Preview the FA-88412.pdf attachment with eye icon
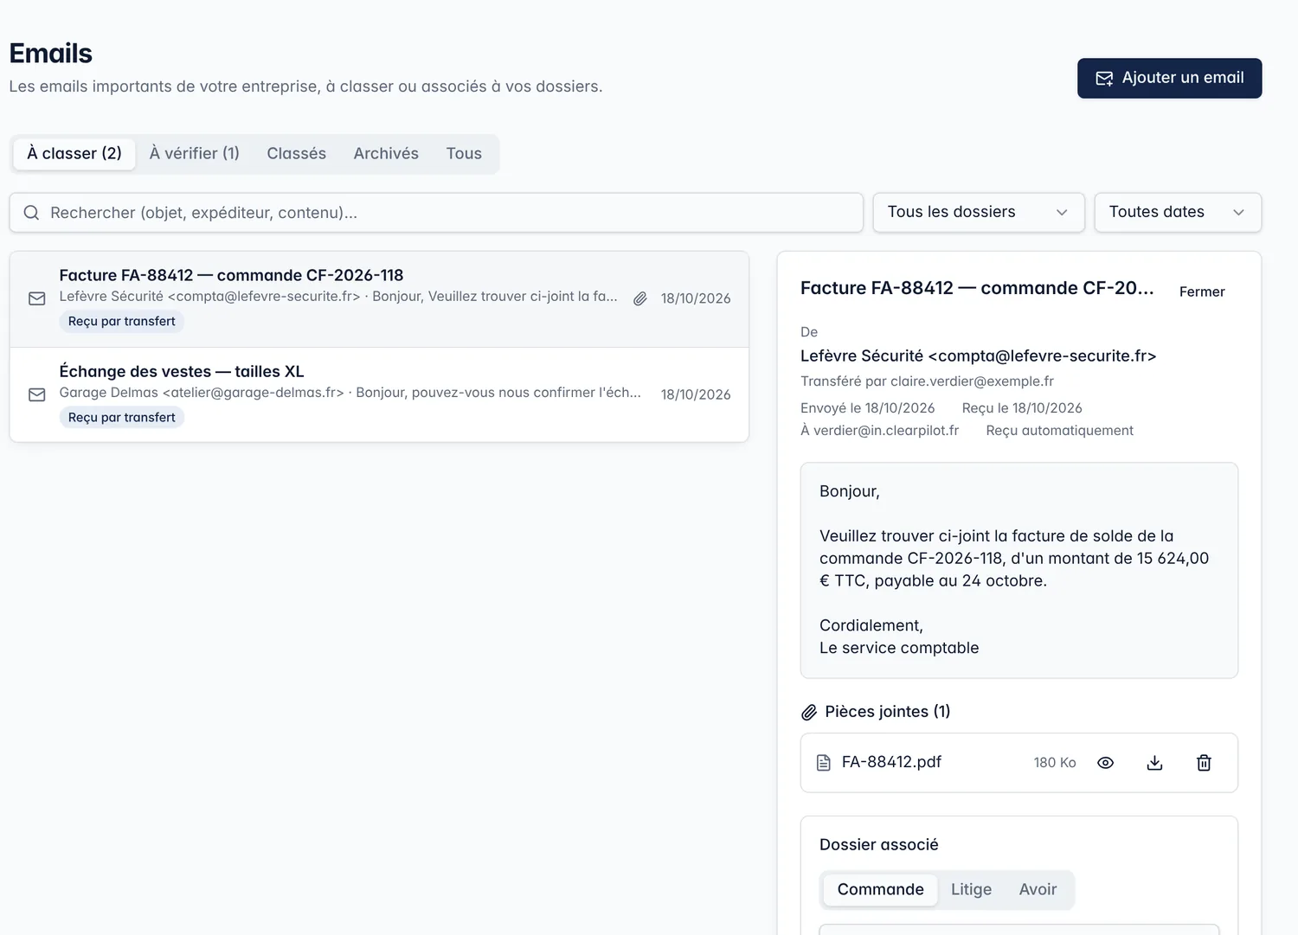 tap(1105, 763)
